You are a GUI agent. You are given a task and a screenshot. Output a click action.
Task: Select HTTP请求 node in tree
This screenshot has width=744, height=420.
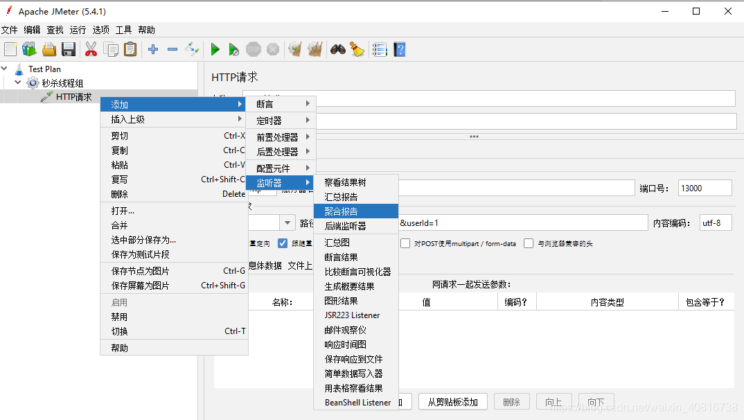click(73, 97)
